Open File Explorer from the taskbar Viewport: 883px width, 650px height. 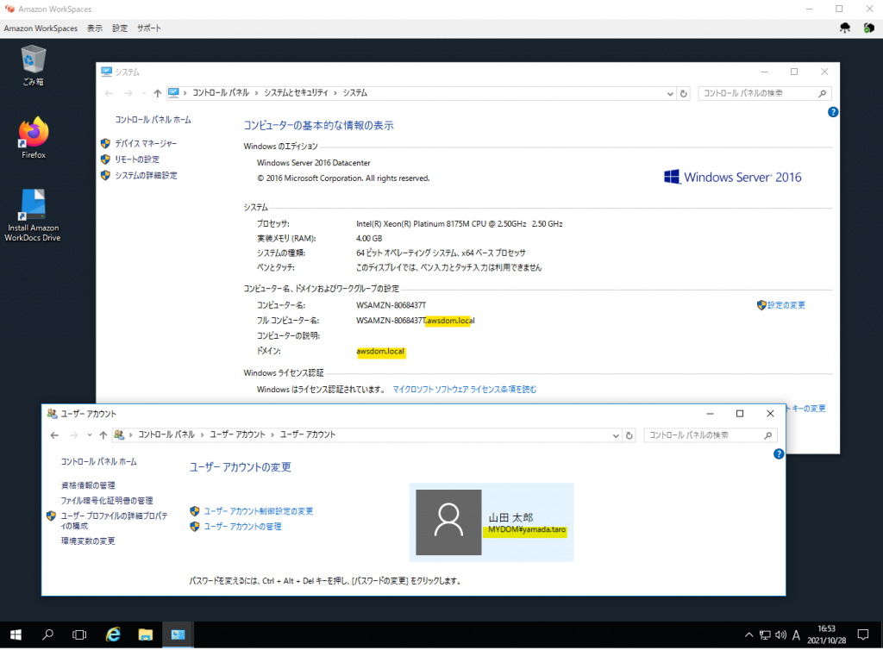tap(146, 634)
